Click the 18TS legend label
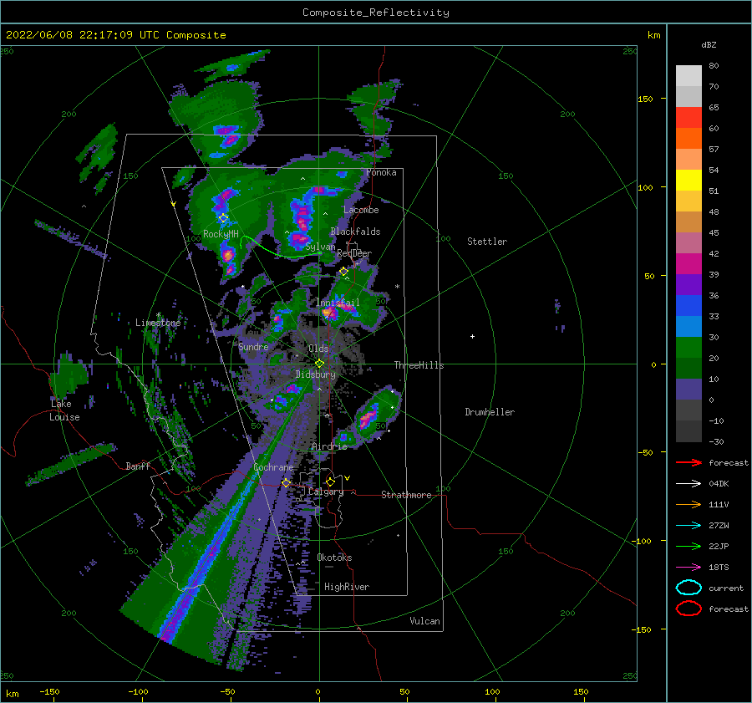The height and width of the screenshot is (703, 752). pyautogui.click(x=719, y=568)
